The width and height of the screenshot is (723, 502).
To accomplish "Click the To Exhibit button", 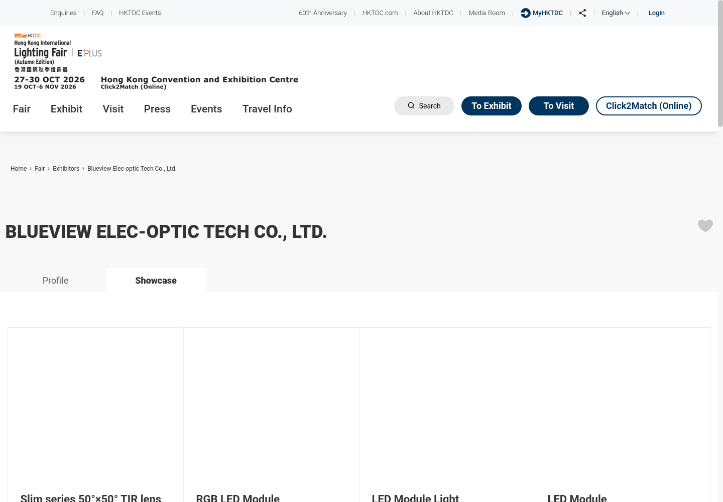I will (x=492, y=106).
